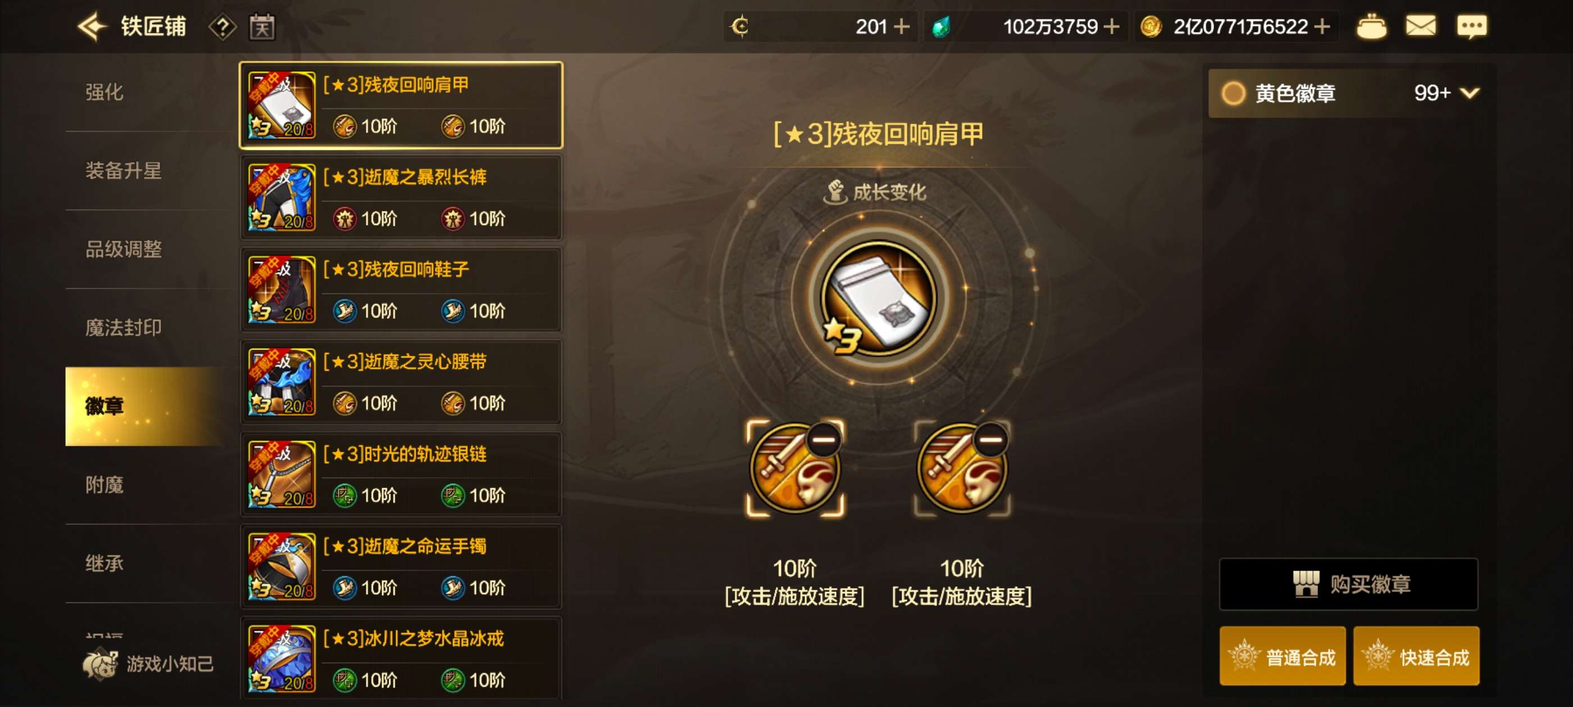Add fatigue points with the plus beside 201
Viewport: 1573px width, 707px height.
point(901,27)
